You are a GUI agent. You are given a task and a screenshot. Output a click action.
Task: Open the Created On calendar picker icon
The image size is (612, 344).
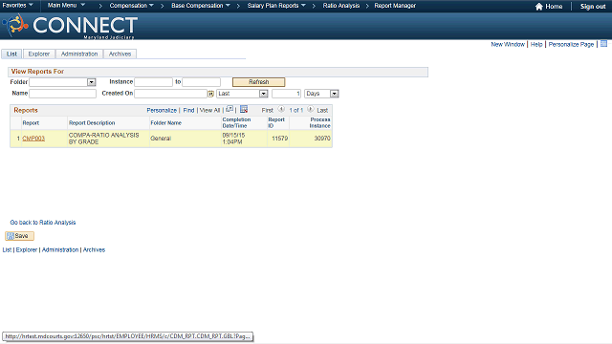click(x=210, y=94)
